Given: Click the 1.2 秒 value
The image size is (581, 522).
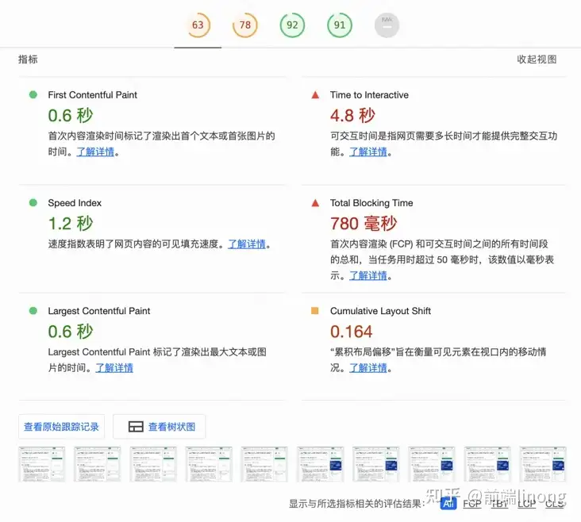Looking at the screenshot, I should point(71,224).
